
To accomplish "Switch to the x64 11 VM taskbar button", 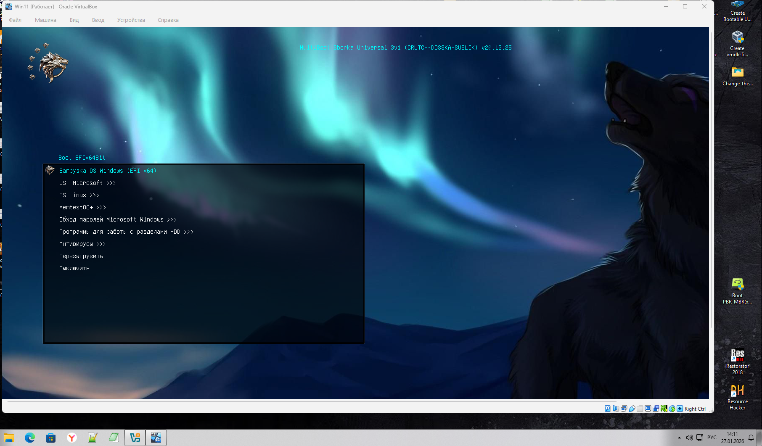I will (x=156, y=438).
